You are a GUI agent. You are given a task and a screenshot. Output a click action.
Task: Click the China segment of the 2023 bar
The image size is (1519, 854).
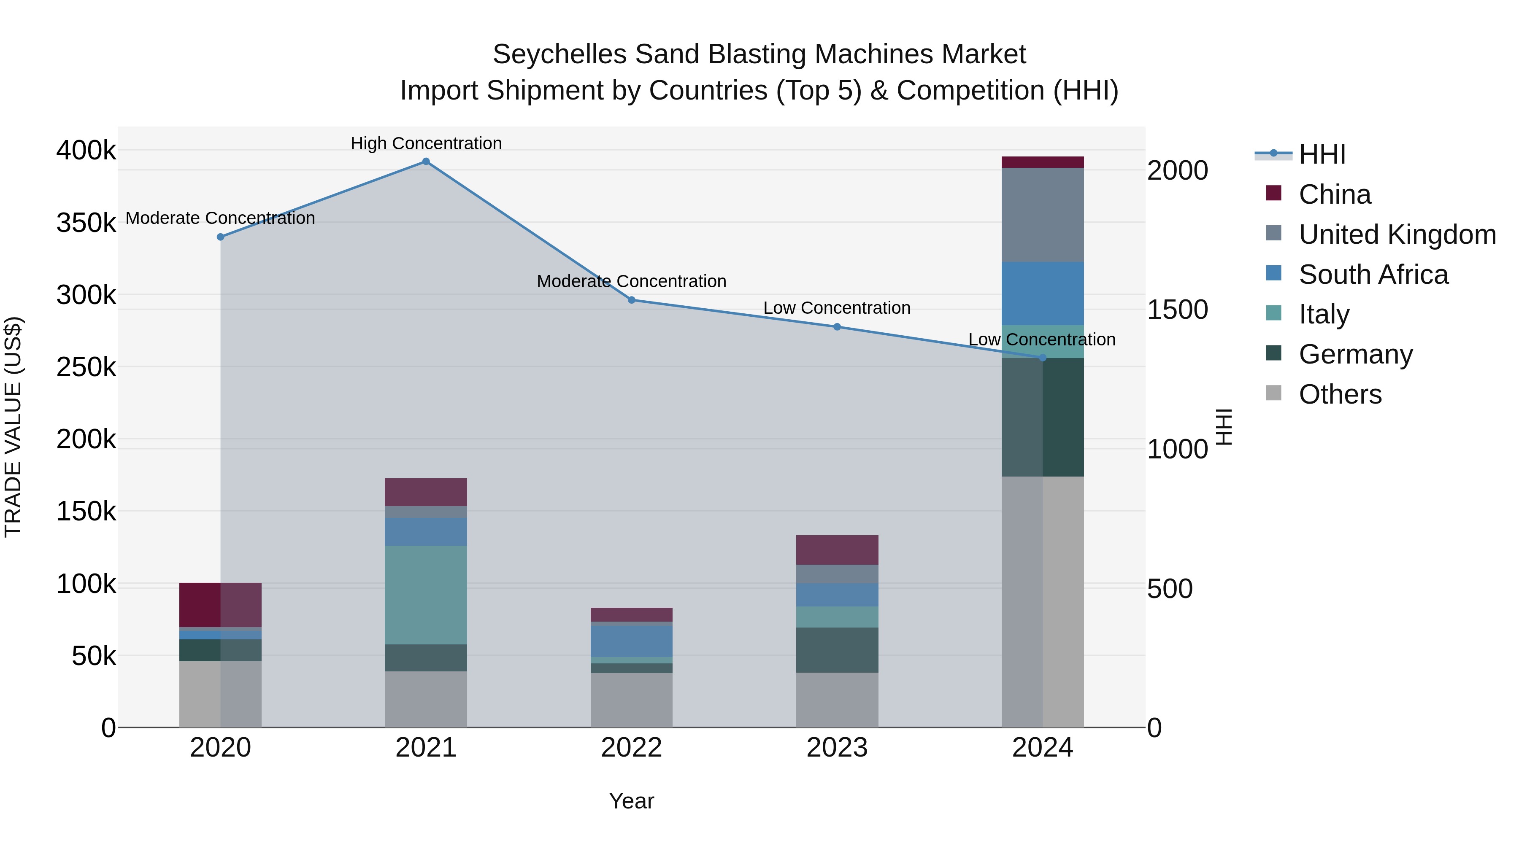[837, 550]
